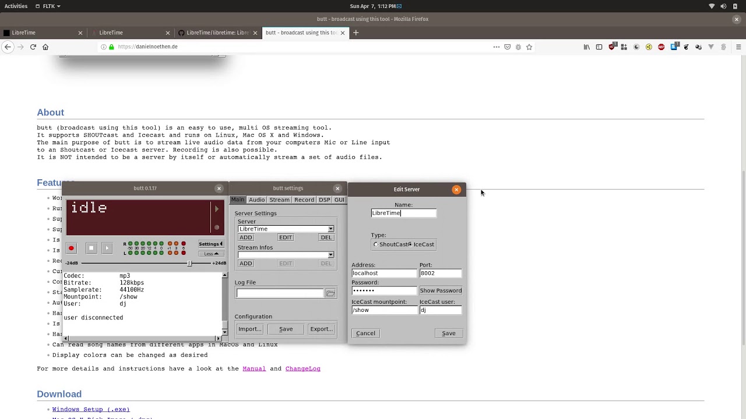Click EDIT under Server settings
Viewport: 746px width, 419px height.
[286, 237]
